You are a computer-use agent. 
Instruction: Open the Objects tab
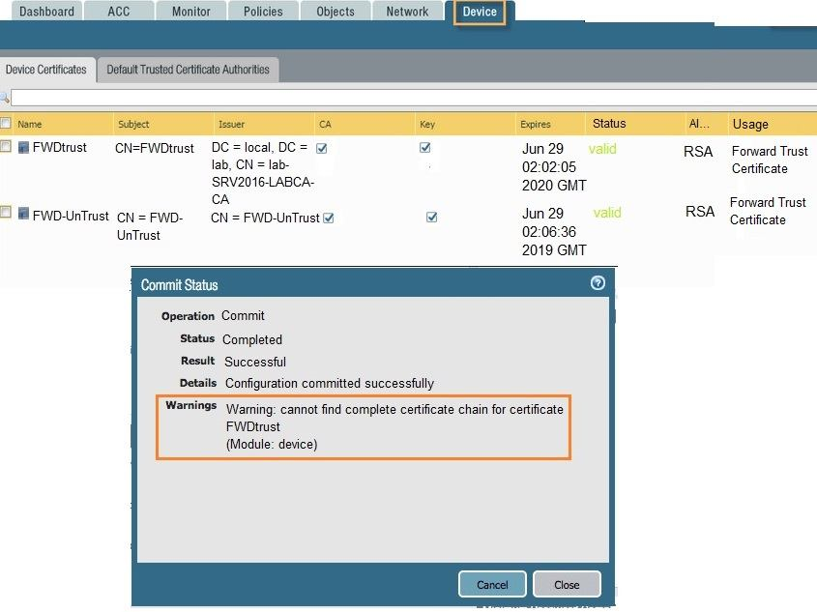336,12
